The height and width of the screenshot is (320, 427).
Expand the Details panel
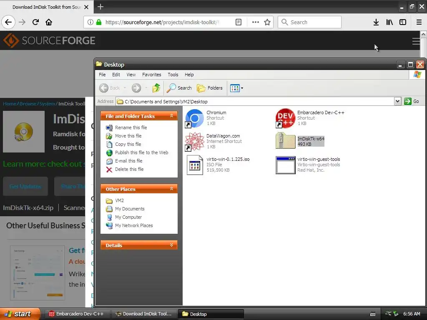pos(171,245)
